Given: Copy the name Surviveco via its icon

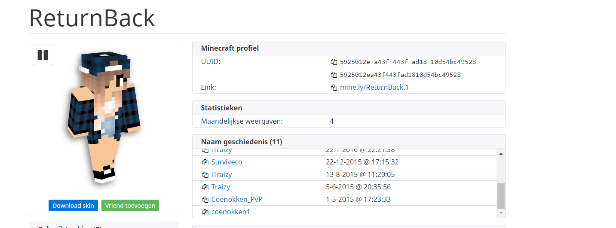Looking at the screenshot, I should tap(205, 162).
